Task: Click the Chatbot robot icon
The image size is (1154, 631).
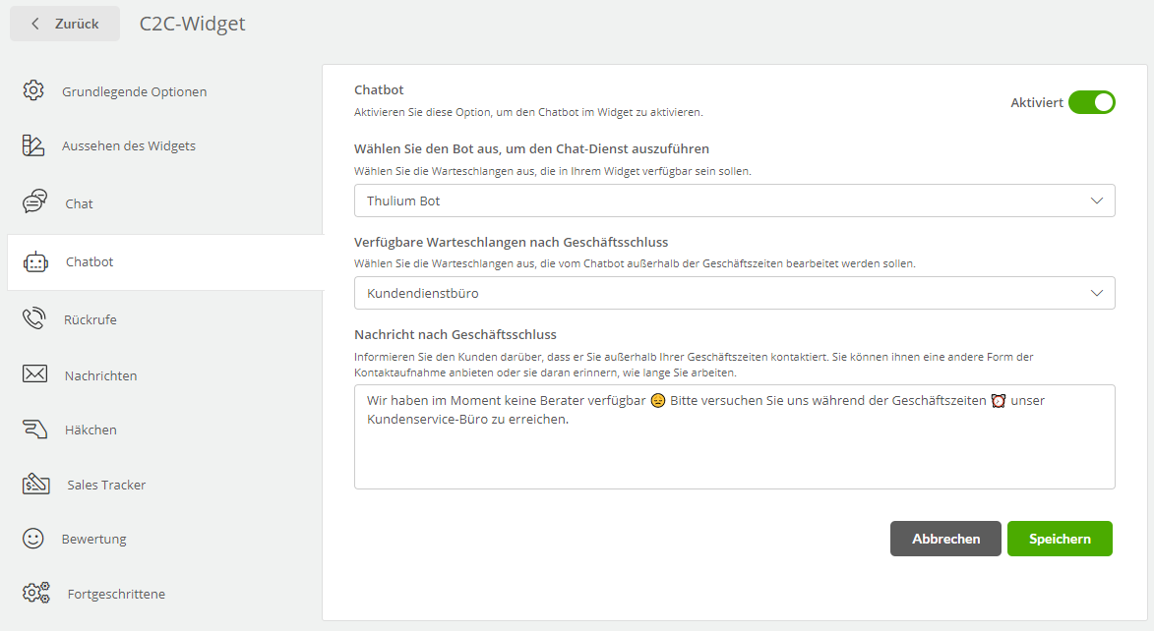Action: [35, 261]
